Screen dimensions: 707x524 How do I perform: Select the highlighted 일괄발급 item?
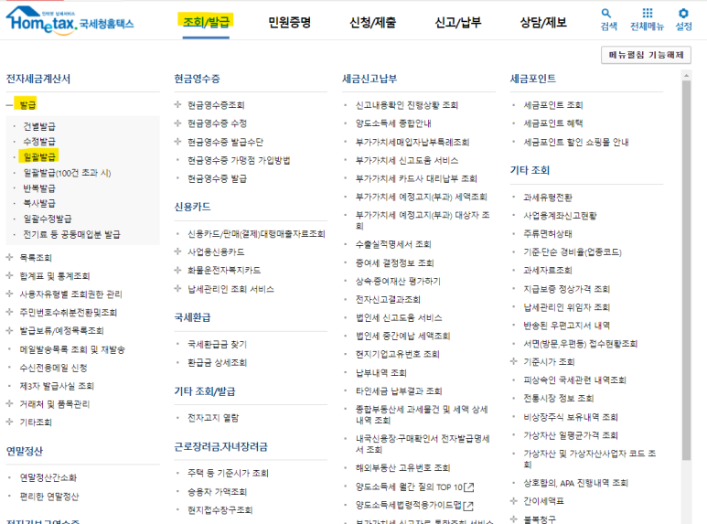pos(39,156)
